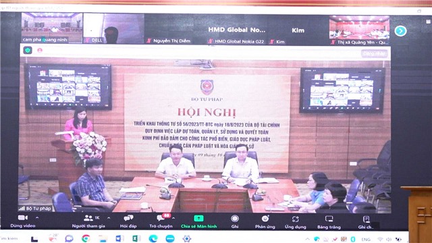
Task: Open Wi-Fi network settings in system tray
Action: 380,240
